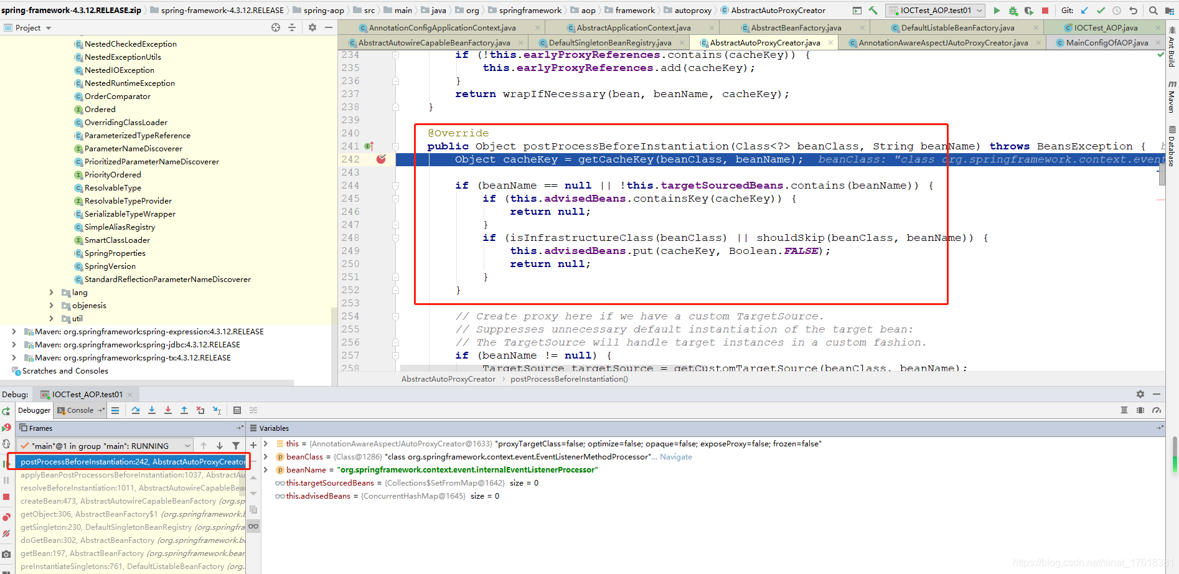Stop the run using the top toolbar red square

coord(1045,11)
